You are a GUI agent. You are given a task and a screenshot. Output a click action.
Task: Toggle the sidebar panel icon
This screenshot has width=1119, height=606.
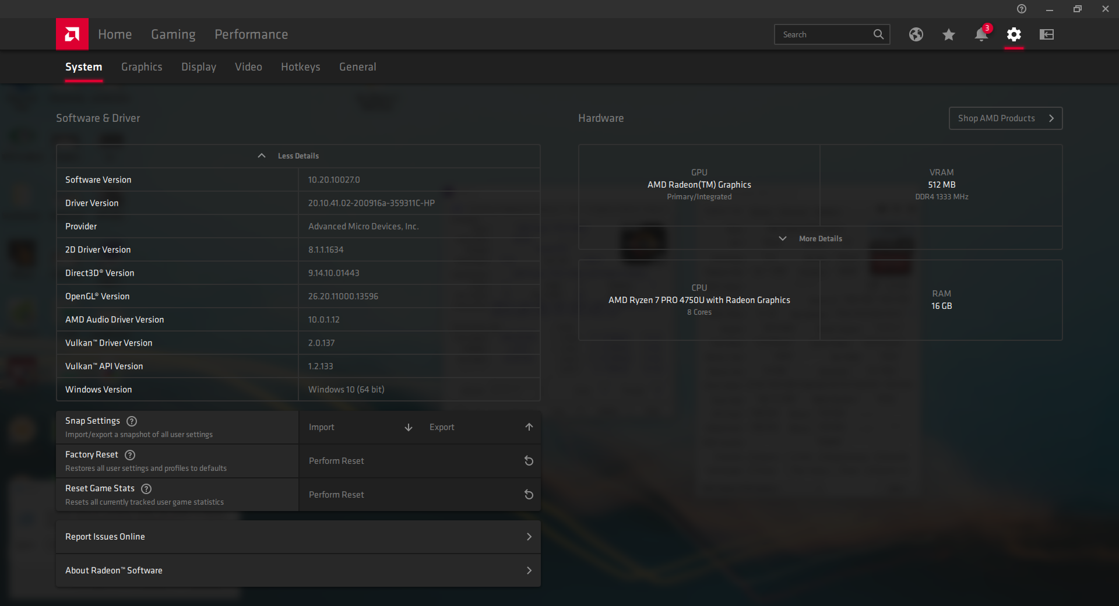point(1046,34)
